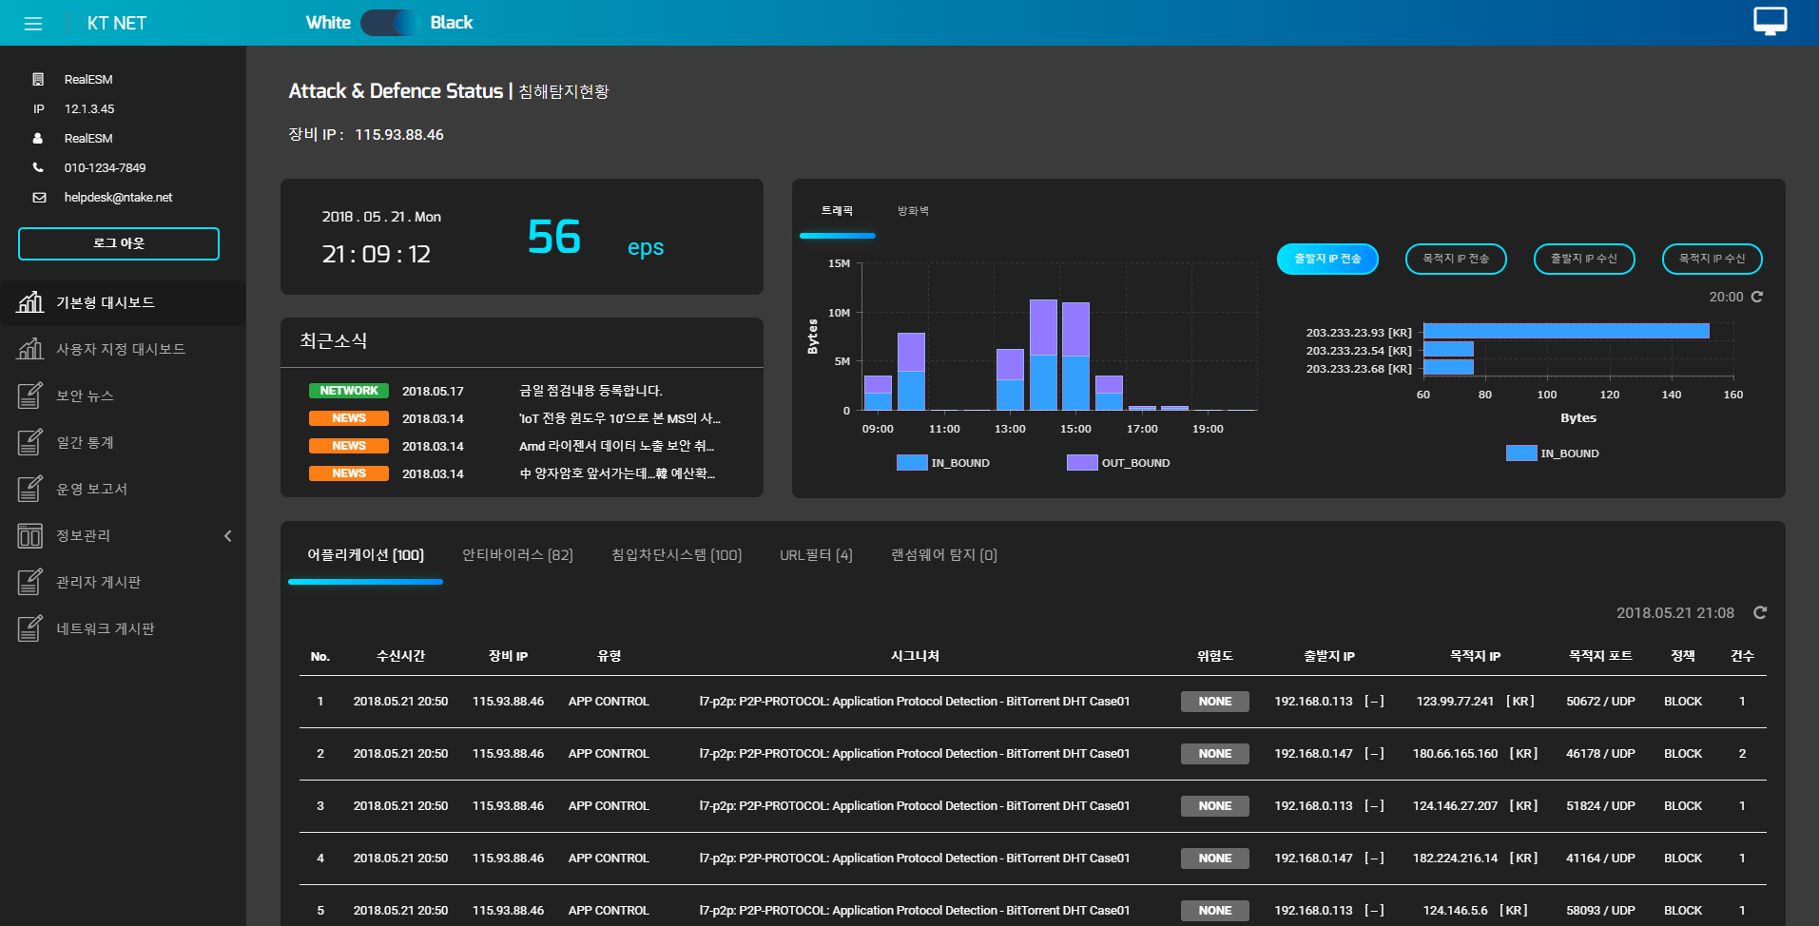The image size is (1819, 926).
Task: Refresh the 2018.05.21 21:08 table
Action: 1760,612
